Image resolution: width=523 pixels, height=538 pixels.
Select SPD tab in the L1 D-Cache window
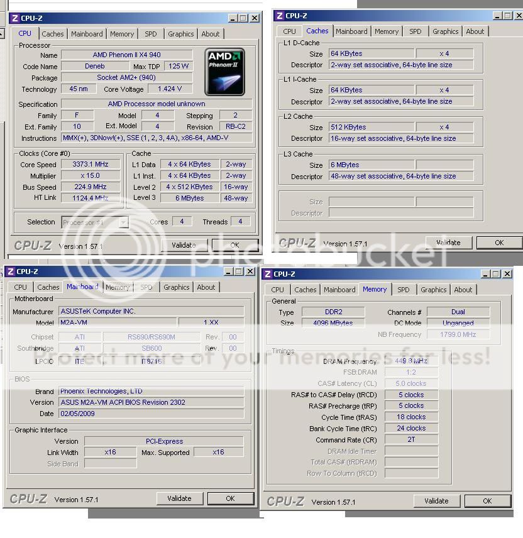416,31
